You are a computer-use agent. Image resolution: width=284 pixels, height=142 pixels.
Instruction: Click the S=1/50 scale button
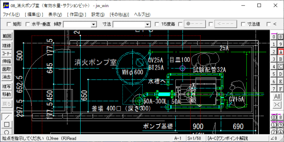pos(196,138)
